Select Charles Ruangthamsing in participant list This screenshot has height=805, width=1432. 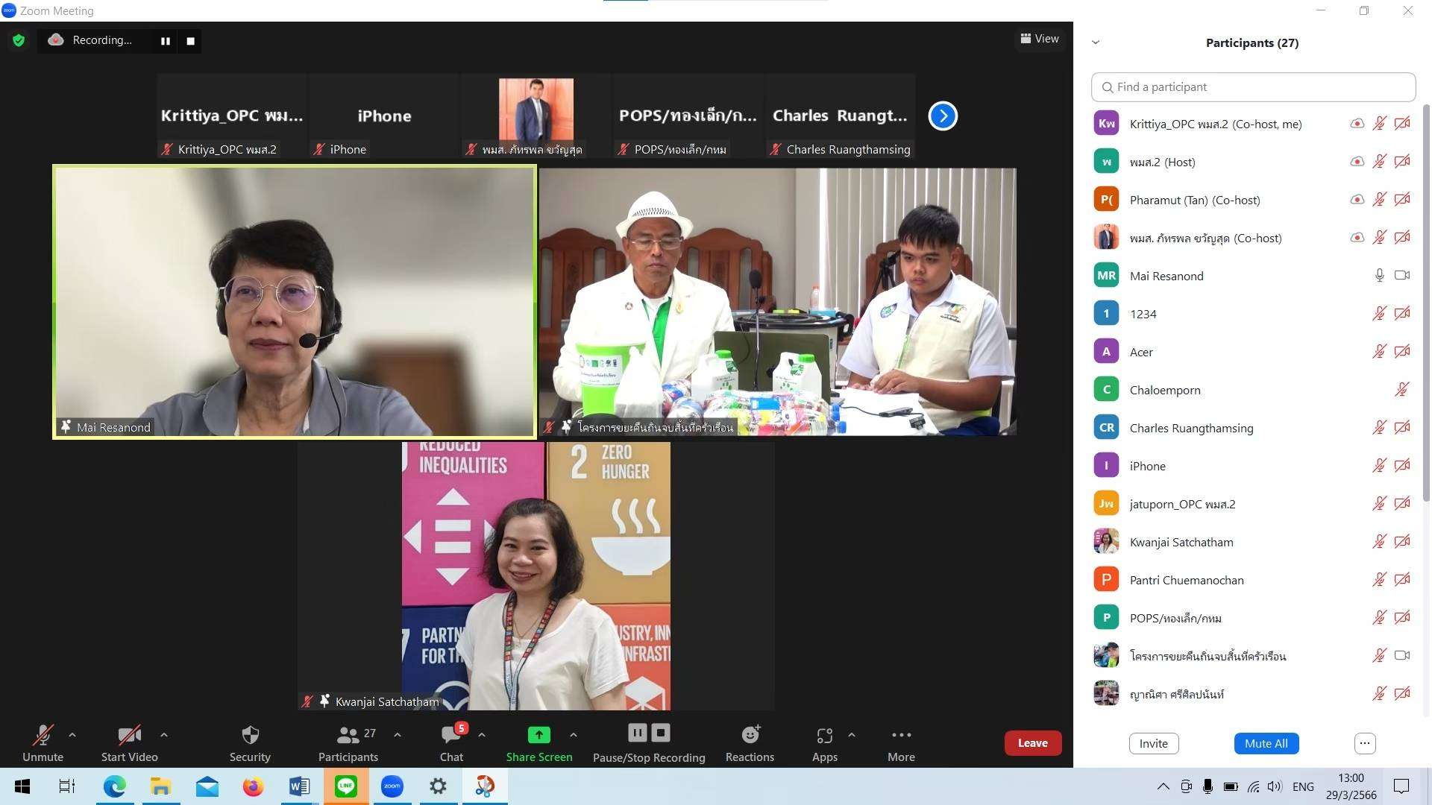(1253, 428)
